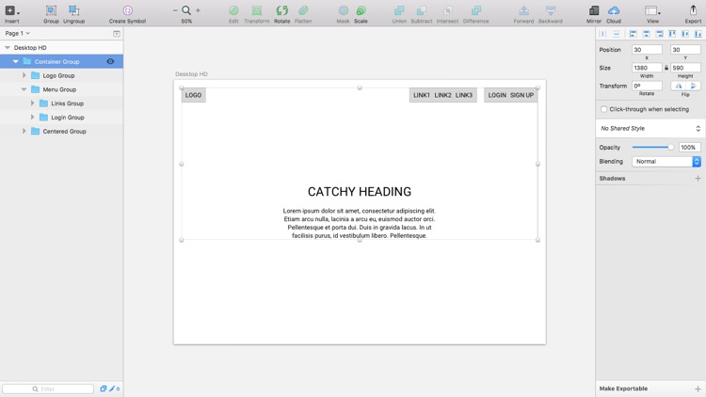Viewport: 706px width, 397px height.
Task: Zoom in with the plus button
Action: pos(198,10)
